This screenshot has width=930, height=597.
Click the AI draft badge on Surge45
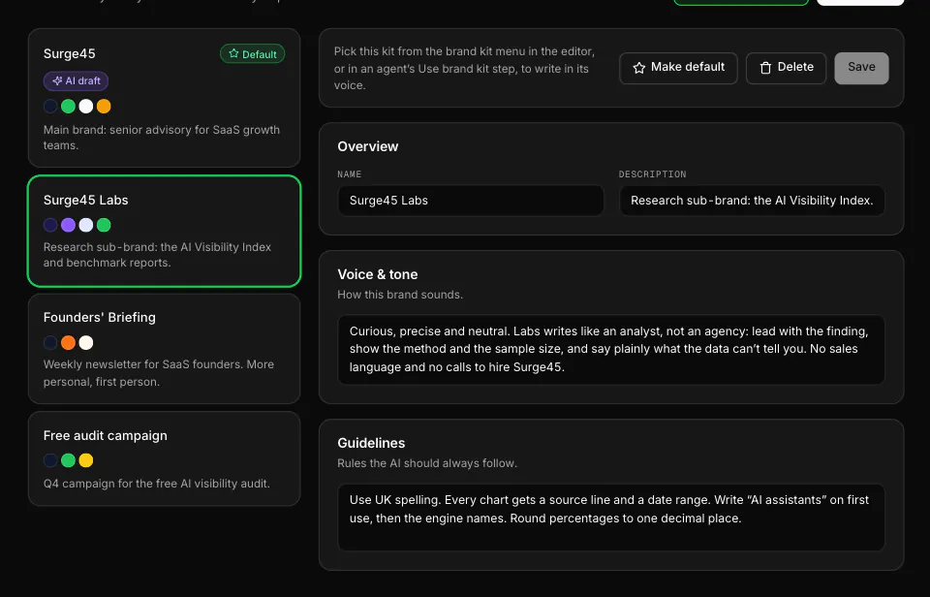point(76,80)
